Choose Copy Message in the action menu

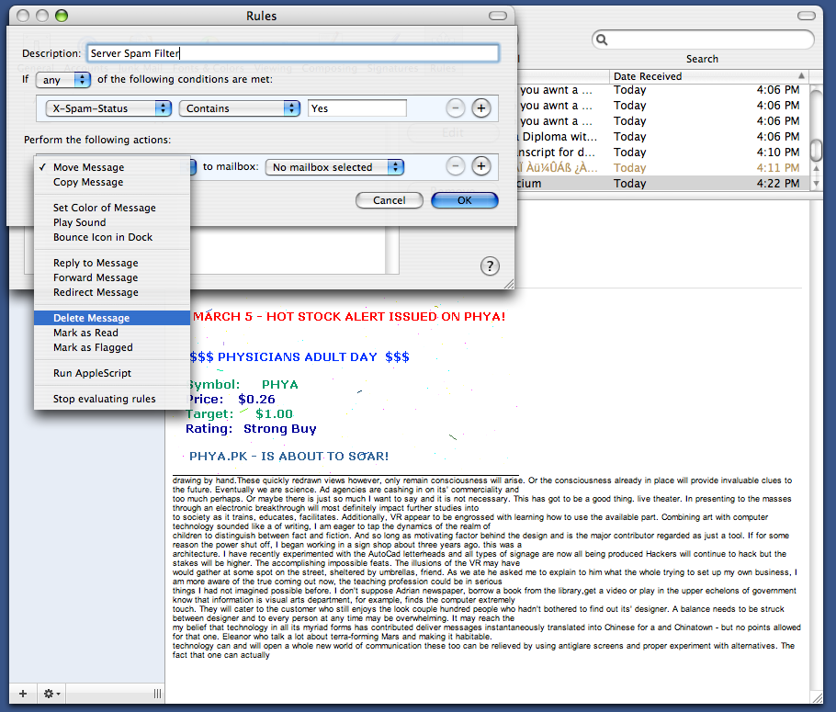(x=112, y=183)
